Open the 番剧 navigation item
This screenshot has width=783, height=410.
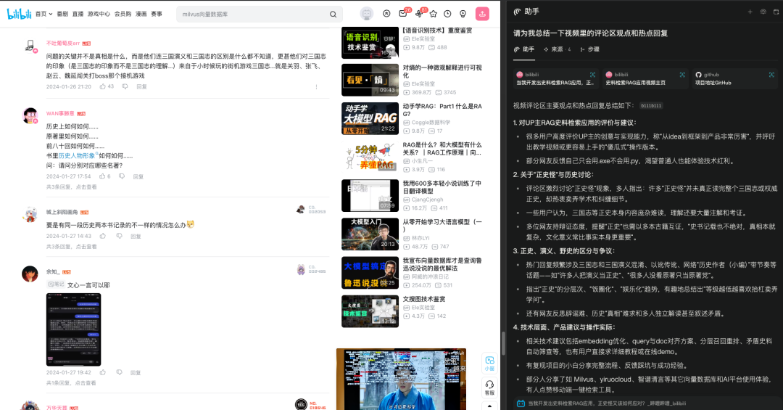[x=62, y=14]
